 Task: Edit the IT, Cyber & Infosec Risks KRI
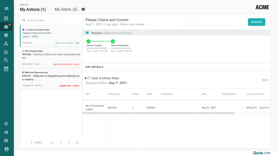265,80
